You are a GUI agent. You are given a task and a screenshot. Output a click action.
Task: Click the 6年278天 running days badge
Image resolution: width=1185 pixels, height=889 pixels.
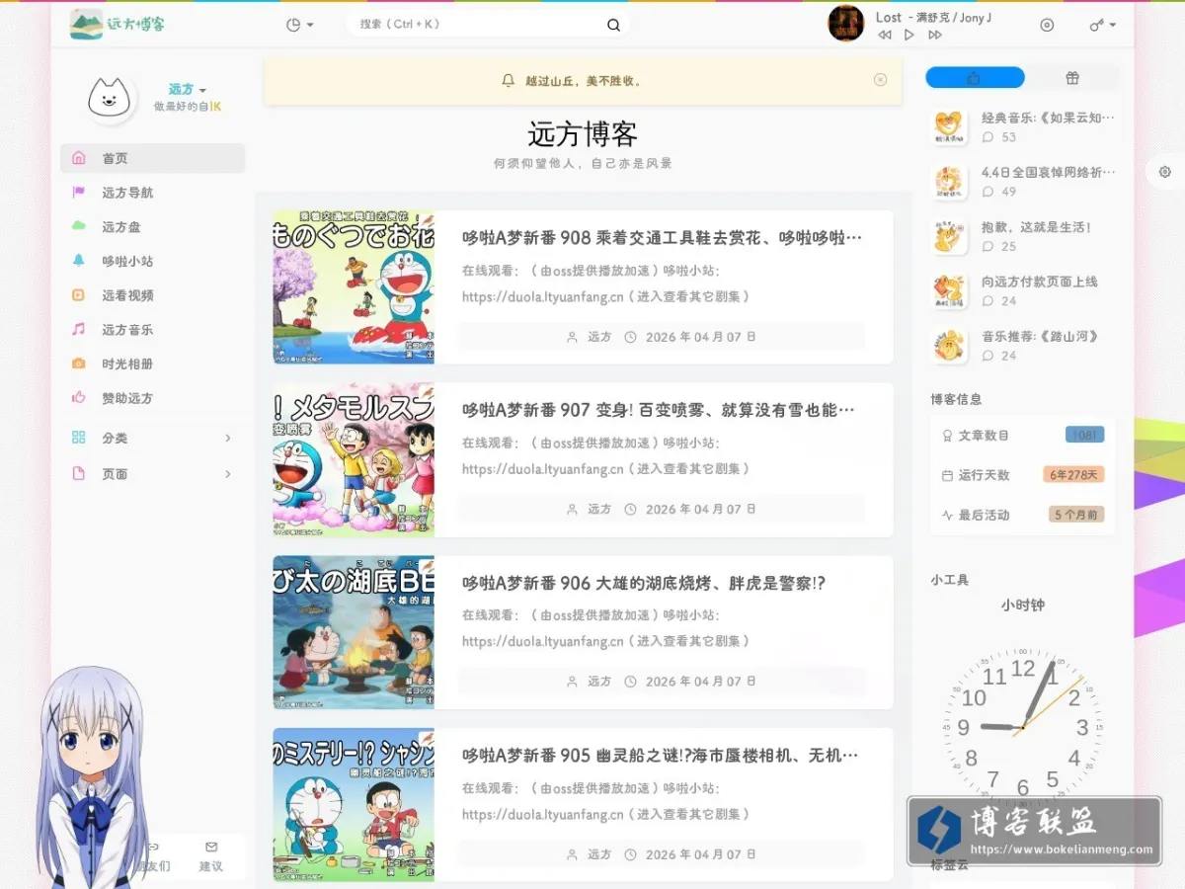[1073, 475]
